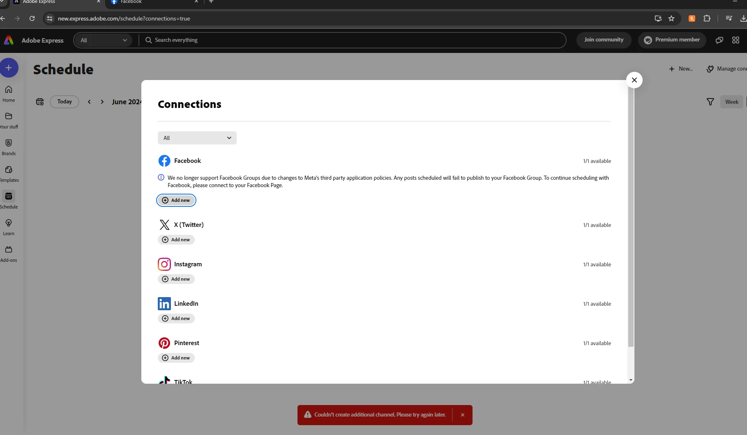Click the scrollbar down arrow in dialog

631,380
